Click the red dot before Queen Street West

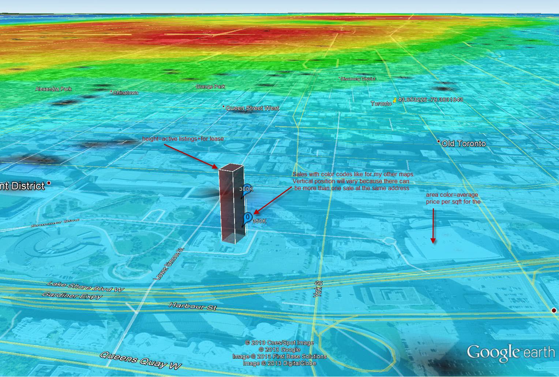224,107
